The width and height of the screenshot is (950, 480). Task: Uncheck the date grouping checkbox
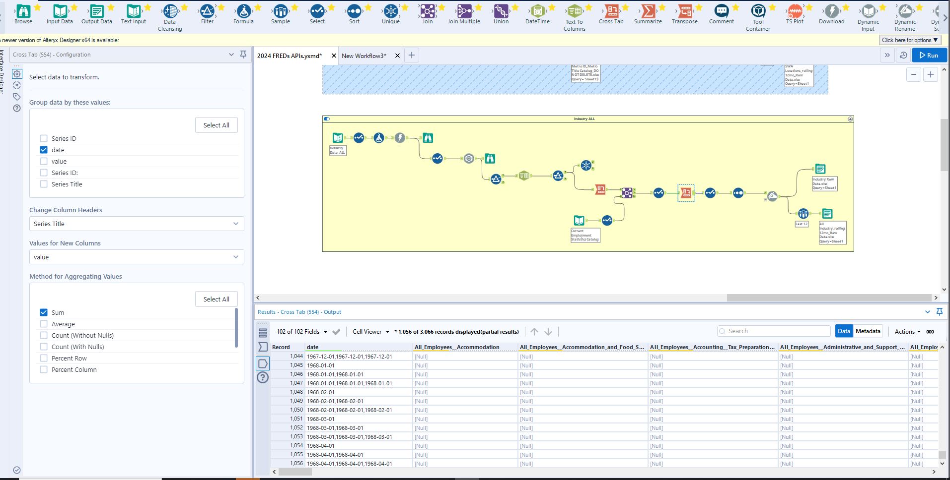tap(44, 150)
